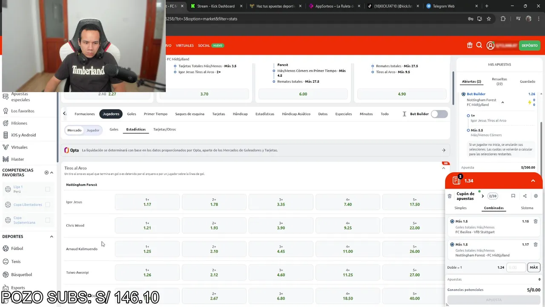The height and width of the screenshot is (307, 545).
Task: Open the Opta info arrow
Action: (444, 150)
